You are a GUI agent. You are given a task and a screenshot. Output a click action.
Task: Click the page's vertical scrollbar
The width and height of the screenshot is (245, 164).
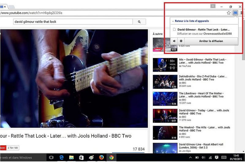click(x=243, y=92)
